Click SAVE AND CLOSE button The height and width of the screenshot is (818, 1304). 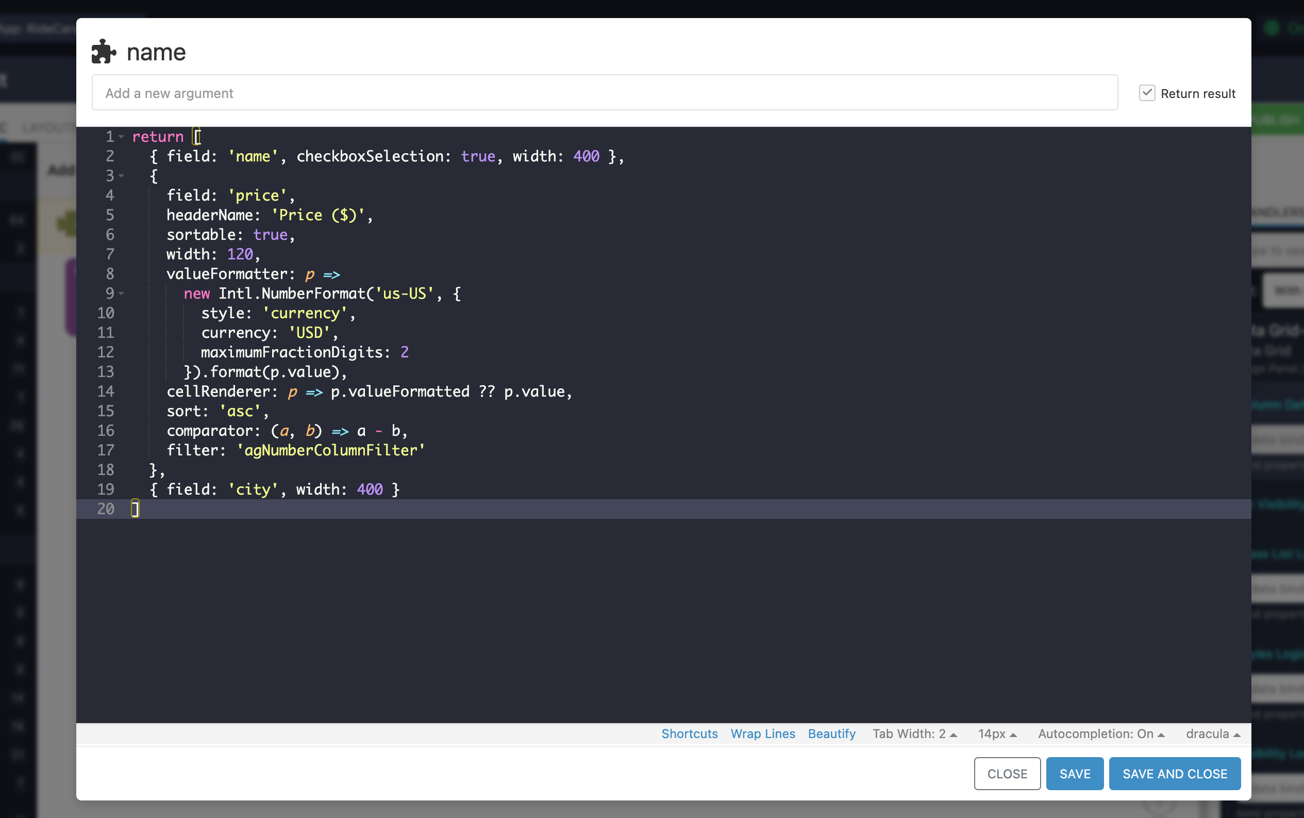click(1174, 774)
